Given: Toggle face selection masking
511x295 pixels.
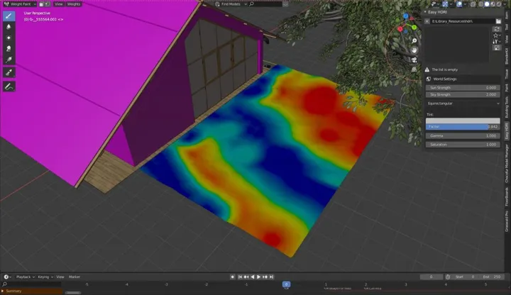Looking at the screenshot, I should tap(41, 4).
